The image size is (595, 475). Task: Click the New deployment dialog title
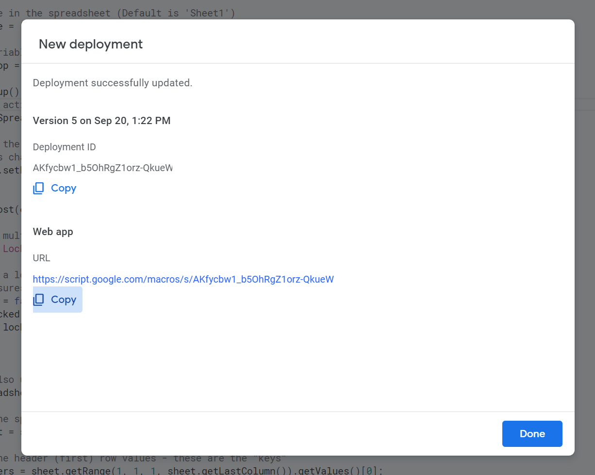pos(90,44)
